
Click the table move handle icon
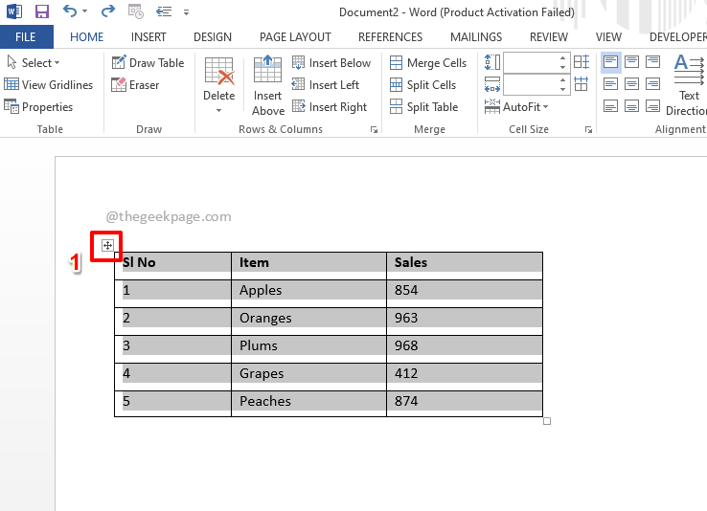click(x=107, y=246)
